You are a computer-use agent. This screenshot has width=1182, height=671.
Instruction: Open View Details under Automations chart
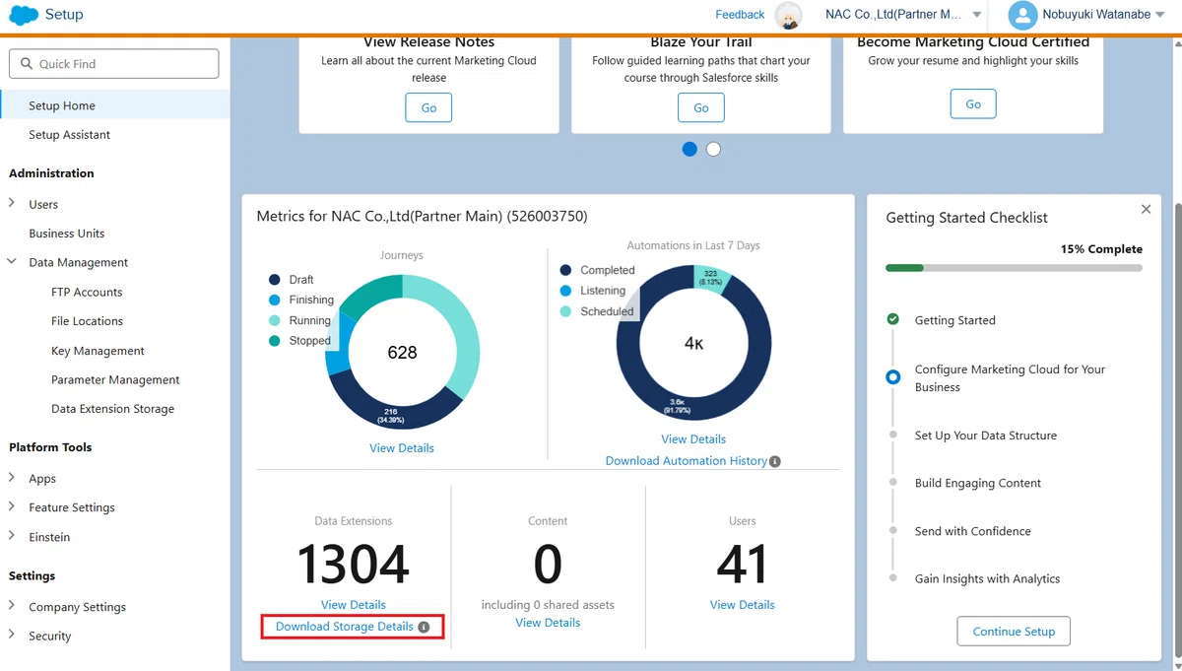[693, 439]
